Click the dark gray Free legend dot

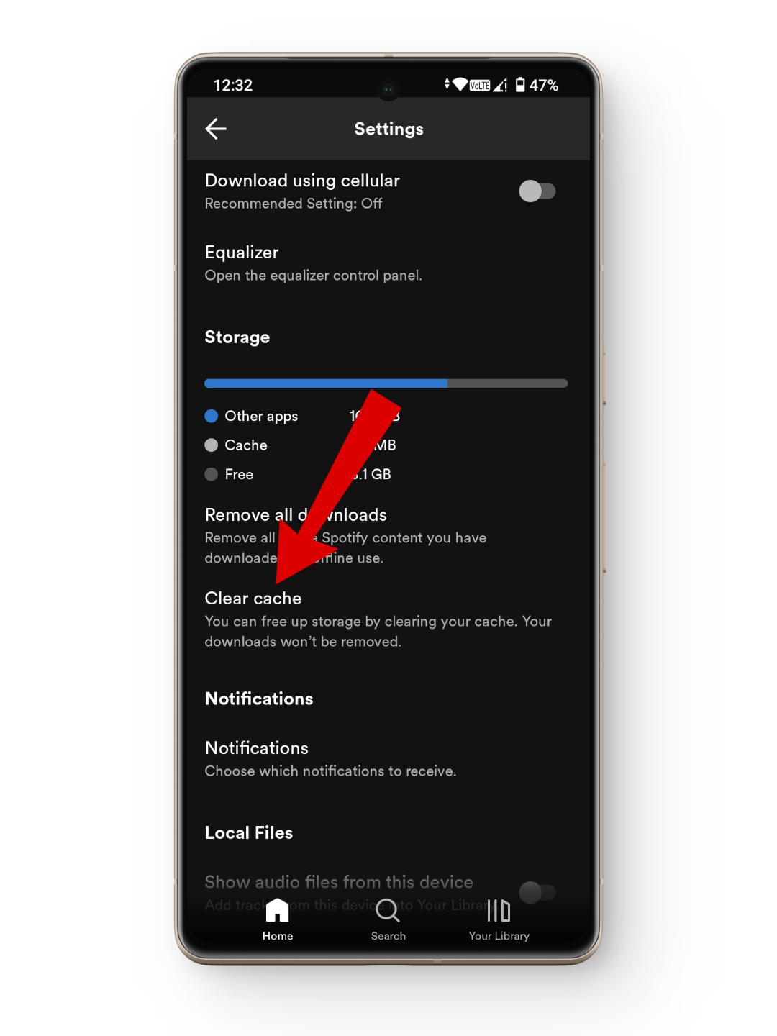pos(211,474)
